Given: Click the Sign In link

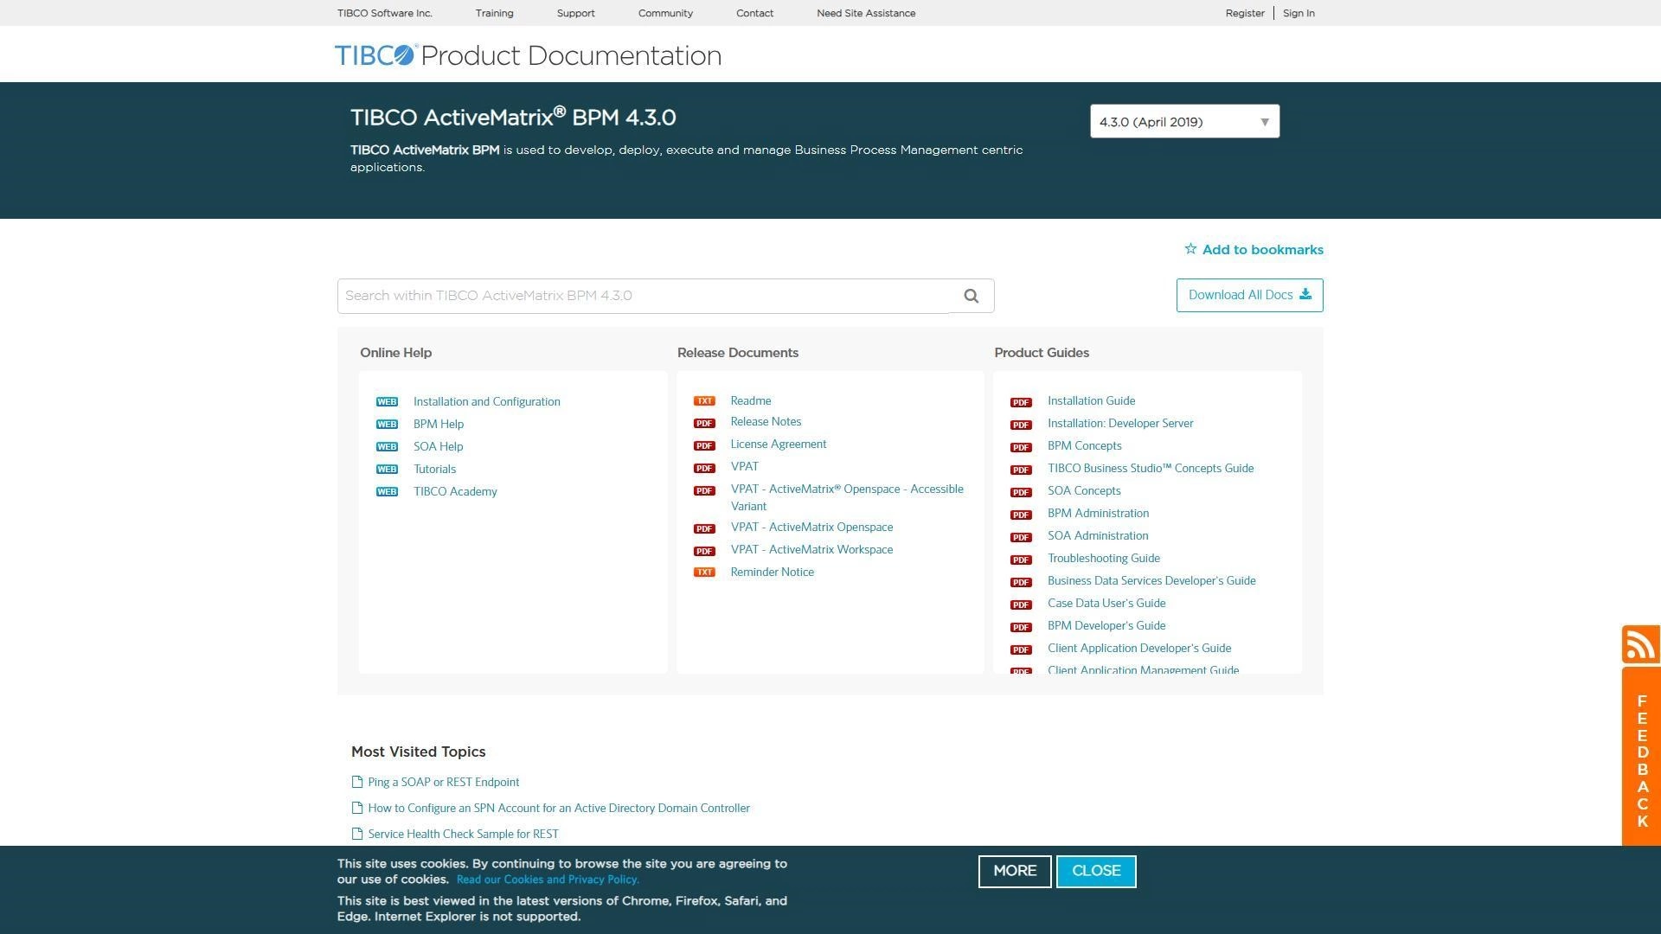Looking at the screenshot, I should click(x=1299, y=13).
